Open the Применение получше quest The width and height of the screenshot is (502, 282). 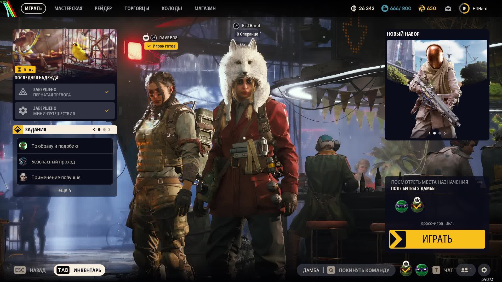point(65,177)
